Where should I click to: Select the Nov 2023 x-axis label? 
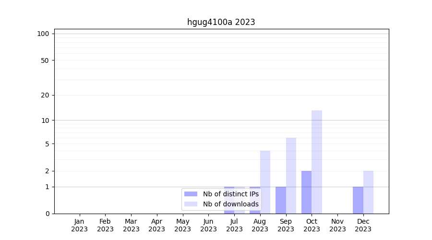click(x=337, y=225)
